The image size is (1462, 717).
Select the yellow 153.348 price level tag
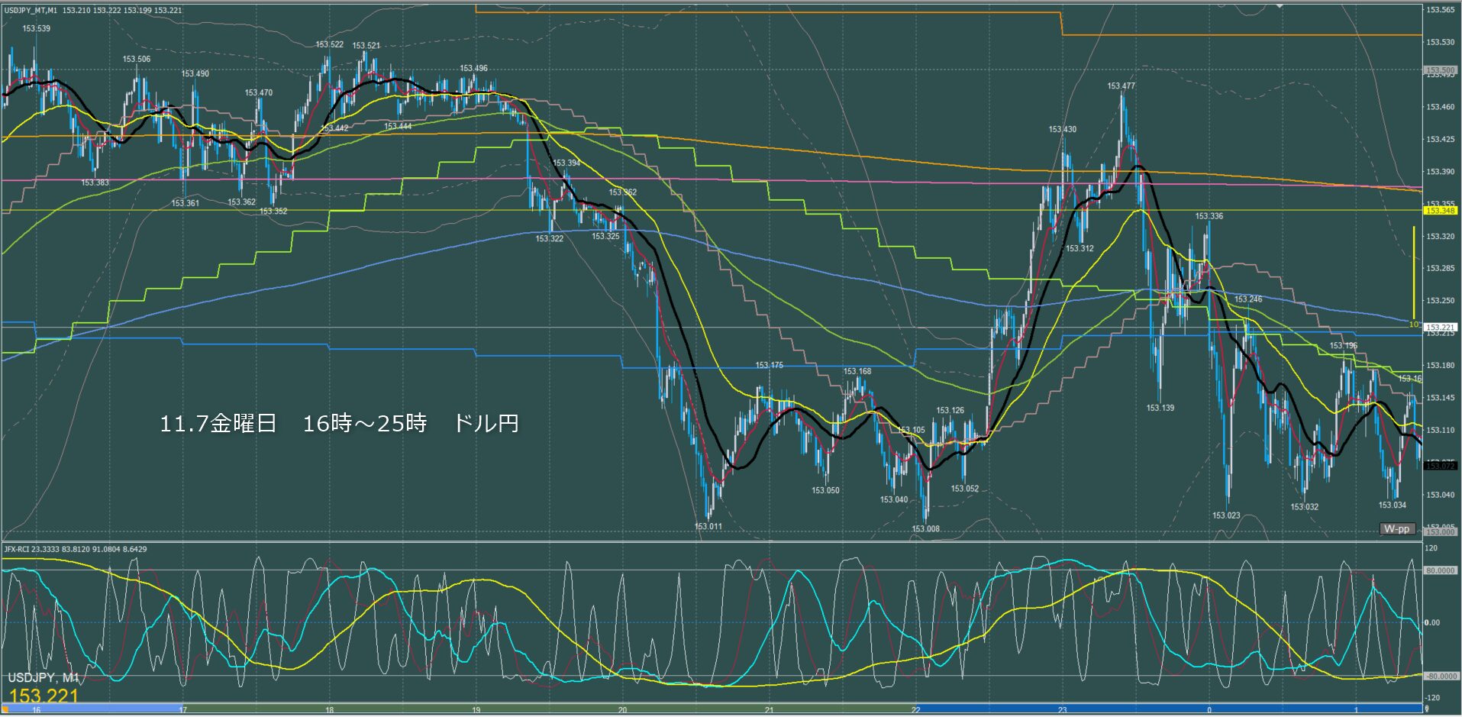click(1440, 210)
